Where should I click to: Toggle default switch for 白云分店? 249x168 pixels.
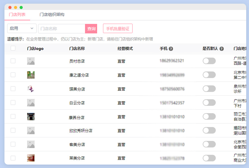click(x=209, y=103)
